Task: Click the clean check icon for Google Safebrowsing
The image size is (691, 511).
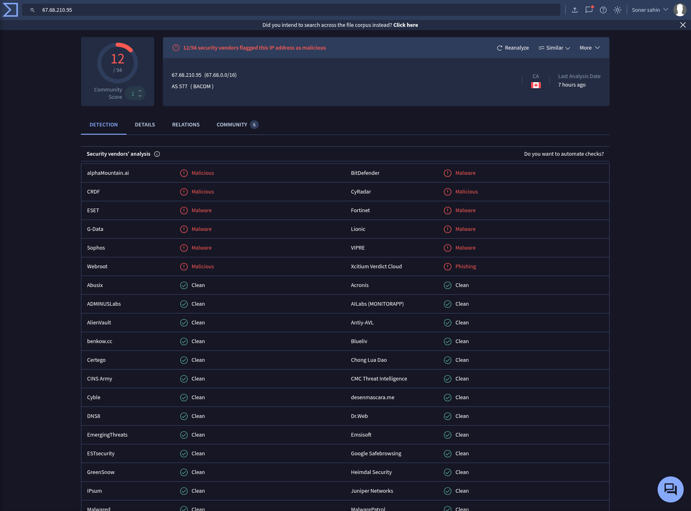Action: (x=448, y=454)
